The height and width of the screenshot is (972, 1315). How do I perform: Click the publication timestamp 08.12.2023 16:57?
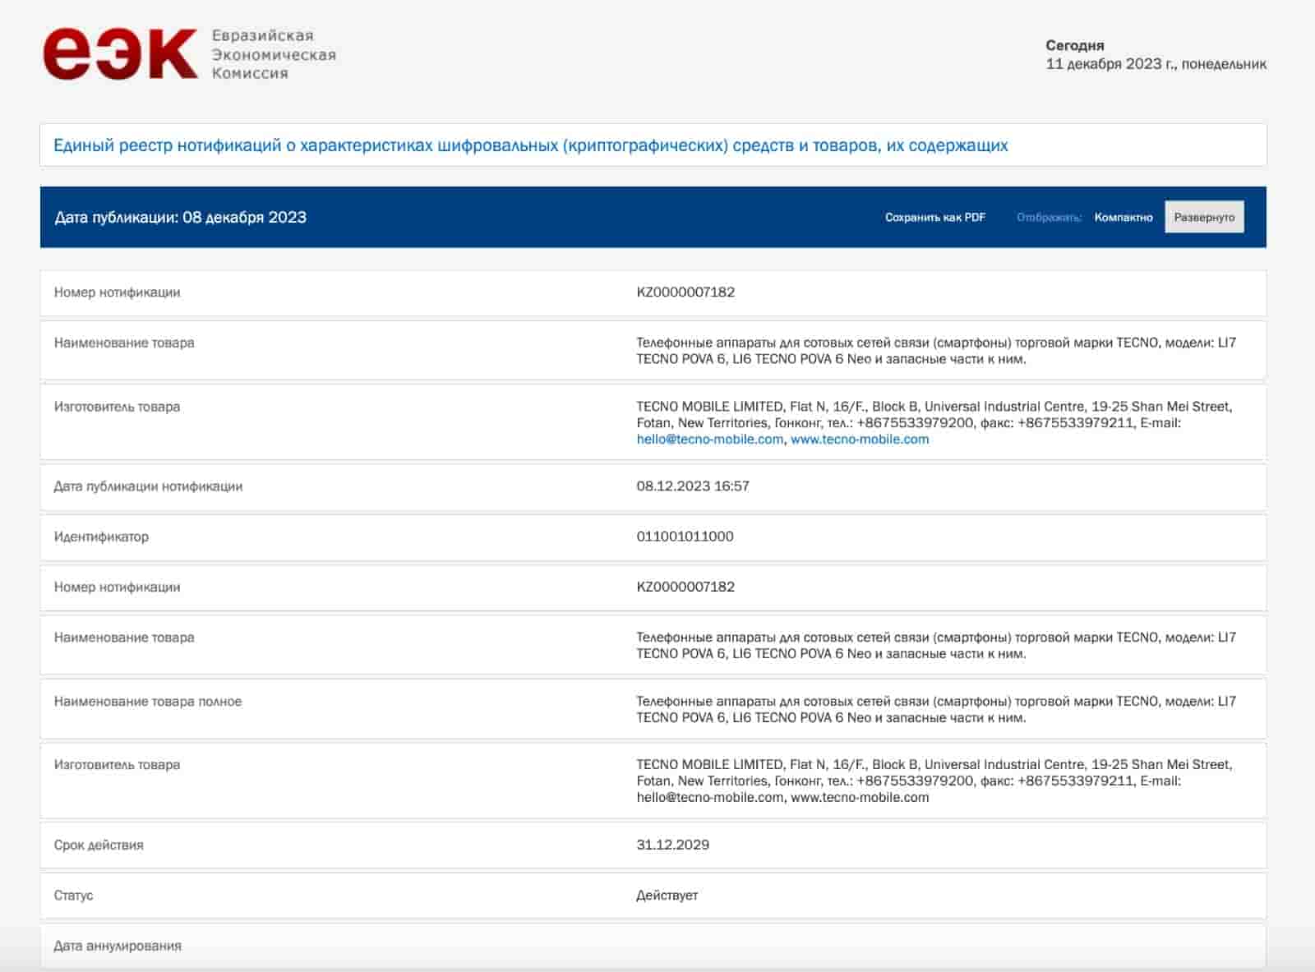(692, 486)
